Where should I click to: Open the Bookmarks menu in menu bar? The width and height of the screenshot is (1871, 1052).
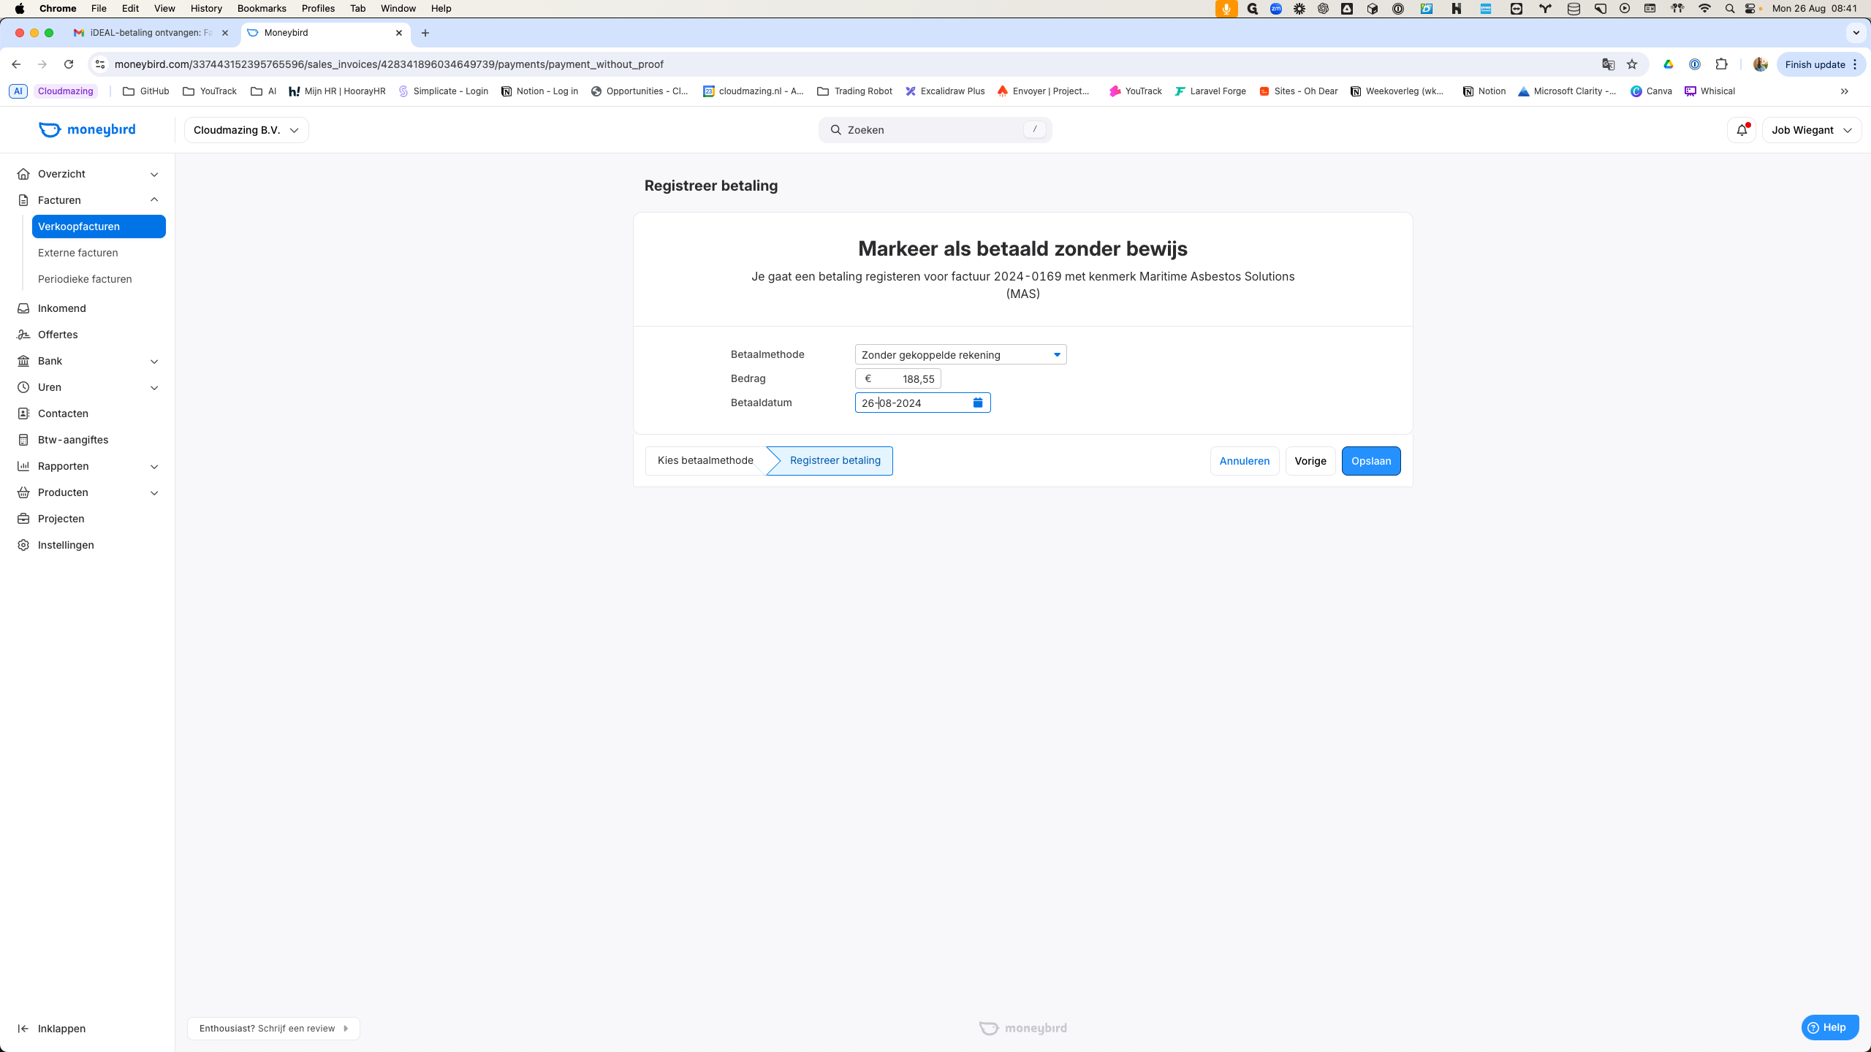(262, 9)
